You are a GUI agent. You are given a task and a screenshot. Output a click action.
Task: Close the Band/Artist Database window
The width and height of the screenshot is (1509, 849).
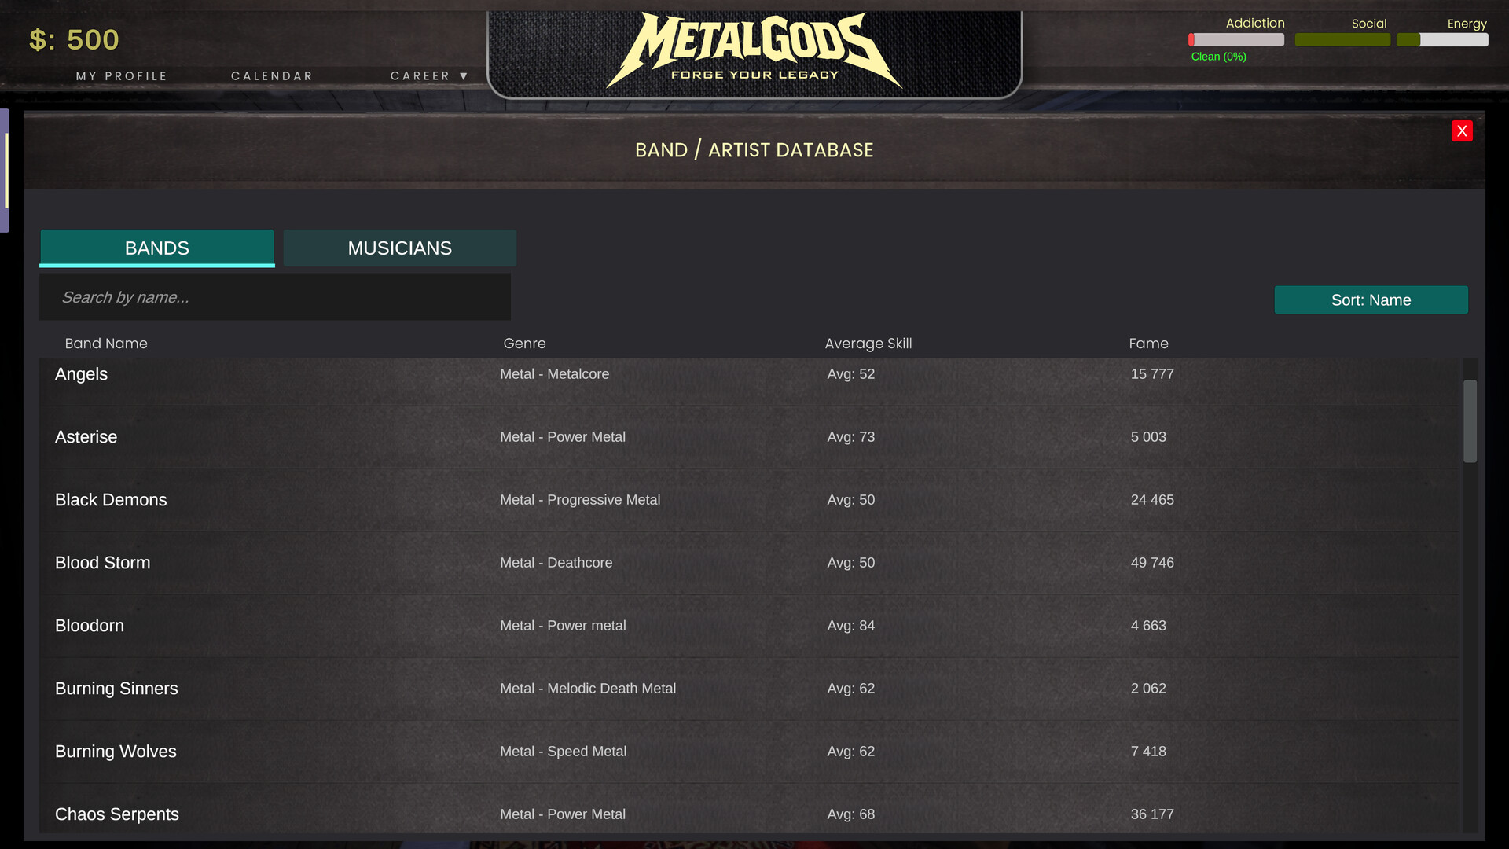[1462, 130]
